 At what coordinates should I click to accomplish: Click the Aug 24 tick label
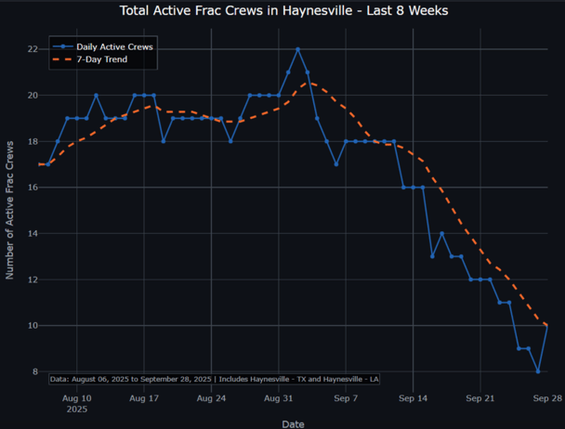(212, 397)
